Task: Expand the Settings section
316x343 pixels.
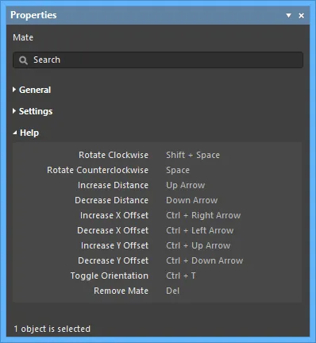Action: (33, 111)
